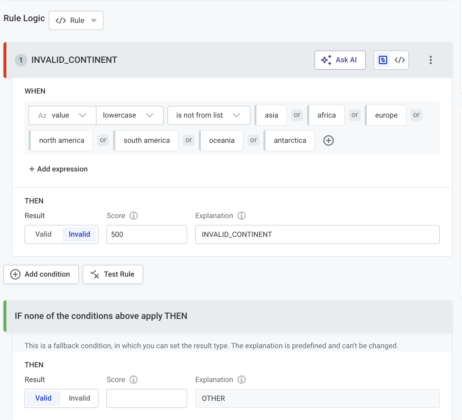Click the Test Rule button
Screen dimensions: 462x420
[113, 274]
